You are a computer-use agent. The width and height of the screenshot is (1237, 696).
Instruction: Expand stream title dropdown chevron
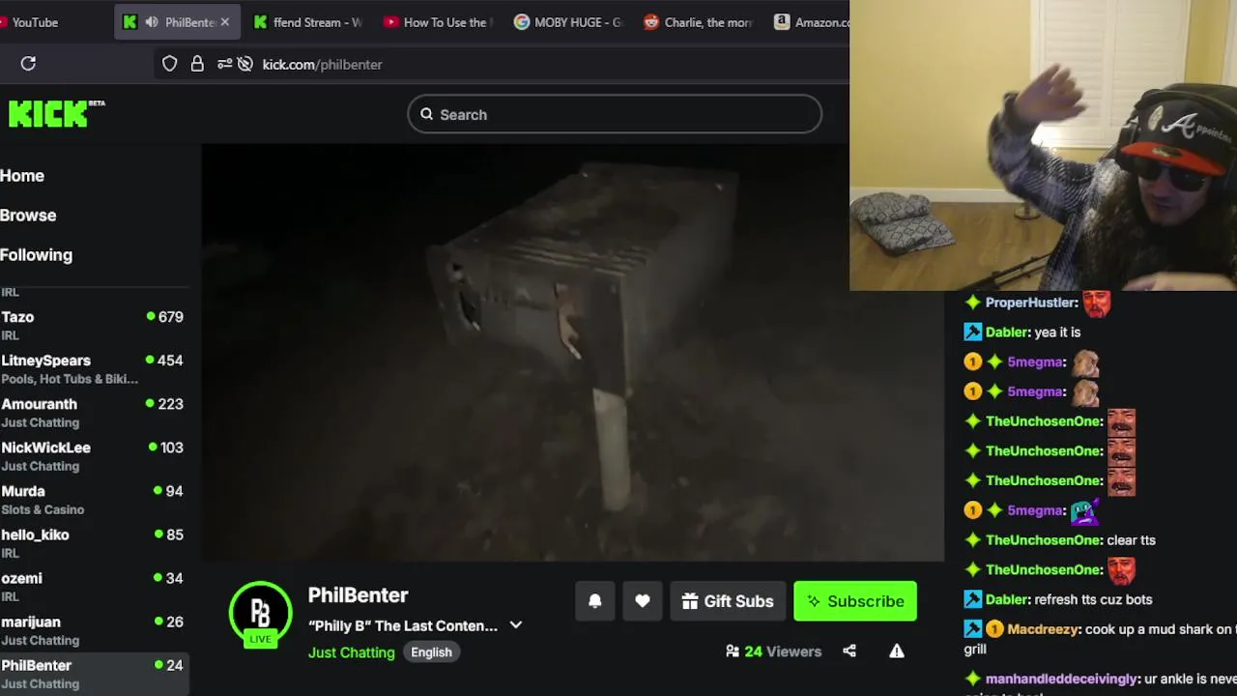[x=516, y=625]
